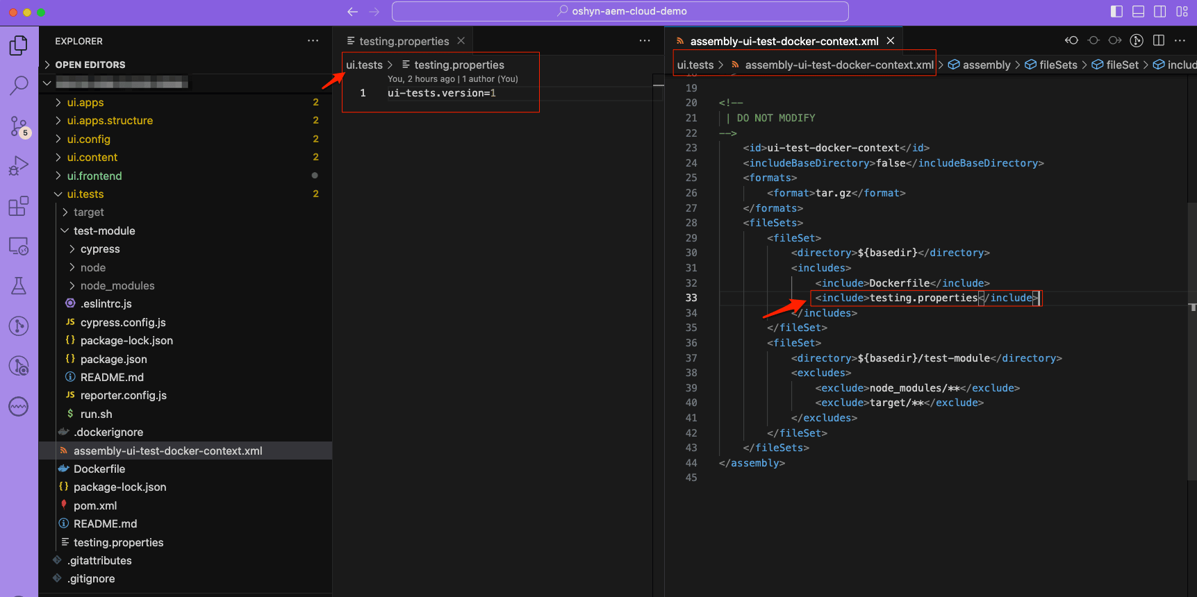Click the fileSet breadcrumb item
The width and height of the screenshot is (1197, 597).
[x=1115, y=65]
